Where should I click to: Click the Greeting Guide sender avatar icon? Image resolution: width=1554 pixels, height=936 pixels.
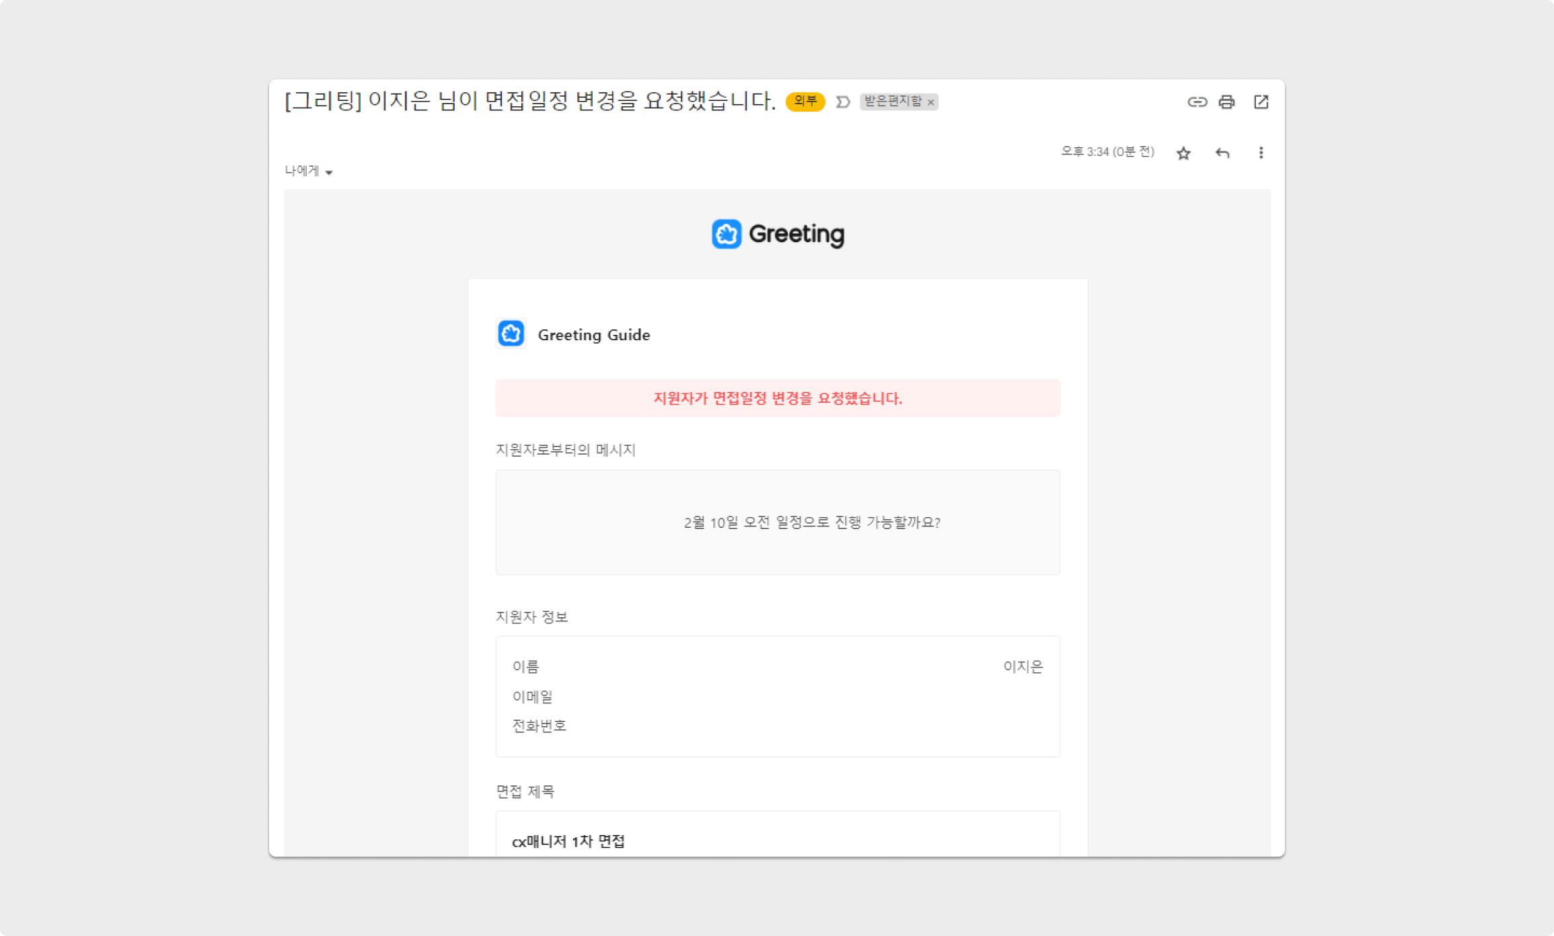click(x=511, y=334)
